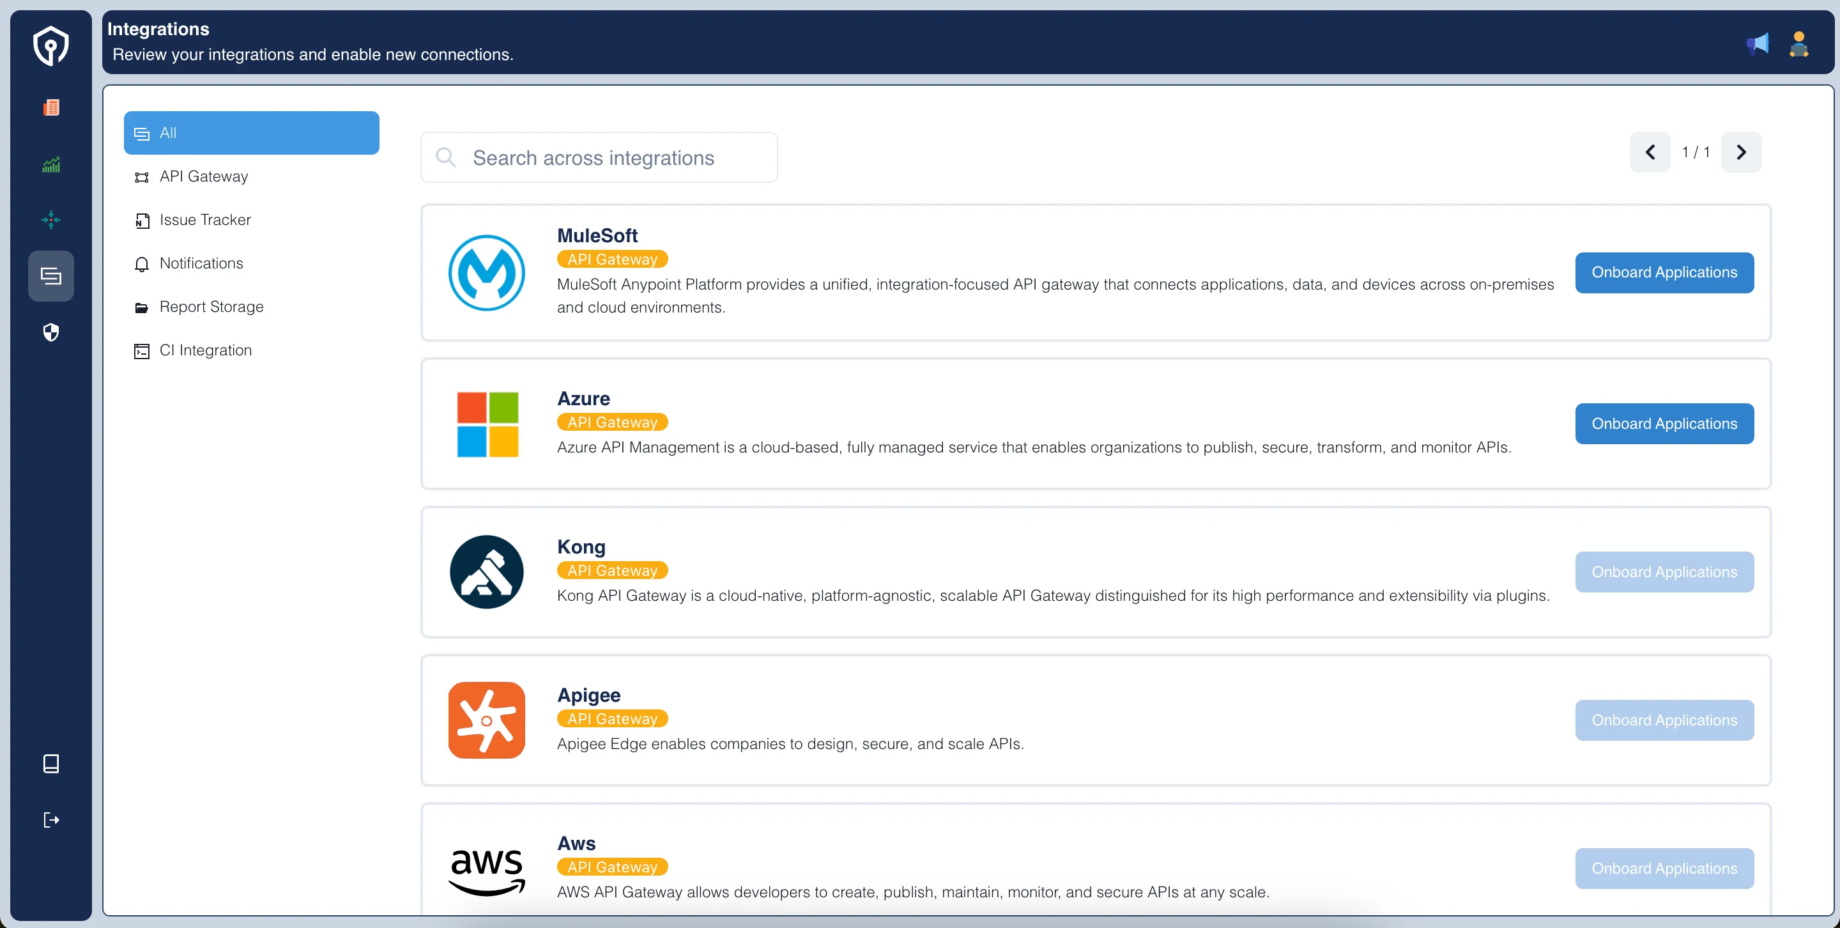This screenshot has width=1840, height=928.
Task: Click the Azure title
Action: tap(583, 398)
